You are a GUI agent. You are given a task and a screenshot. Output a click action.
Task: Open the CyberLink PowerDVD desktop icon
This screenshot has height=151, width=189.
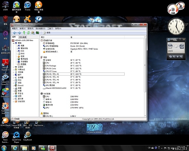pos(5,80)
